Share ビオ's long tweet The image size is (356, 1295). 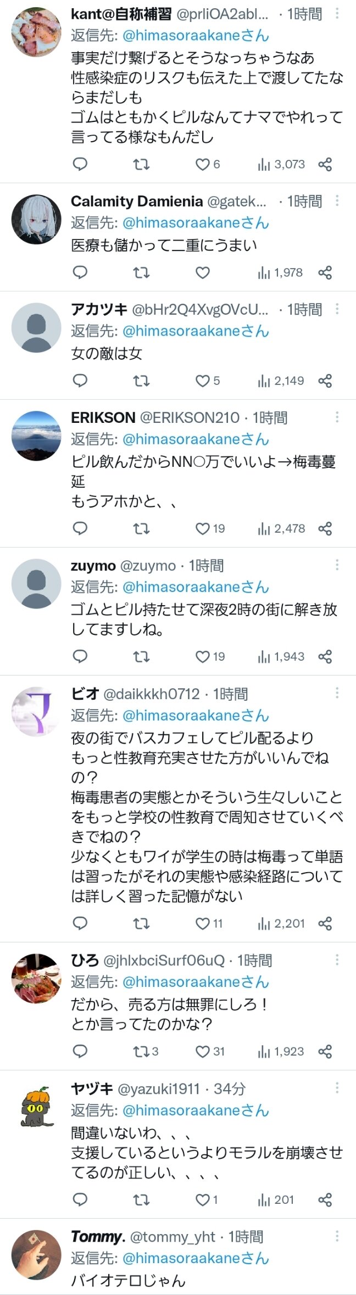click(325, 923)
